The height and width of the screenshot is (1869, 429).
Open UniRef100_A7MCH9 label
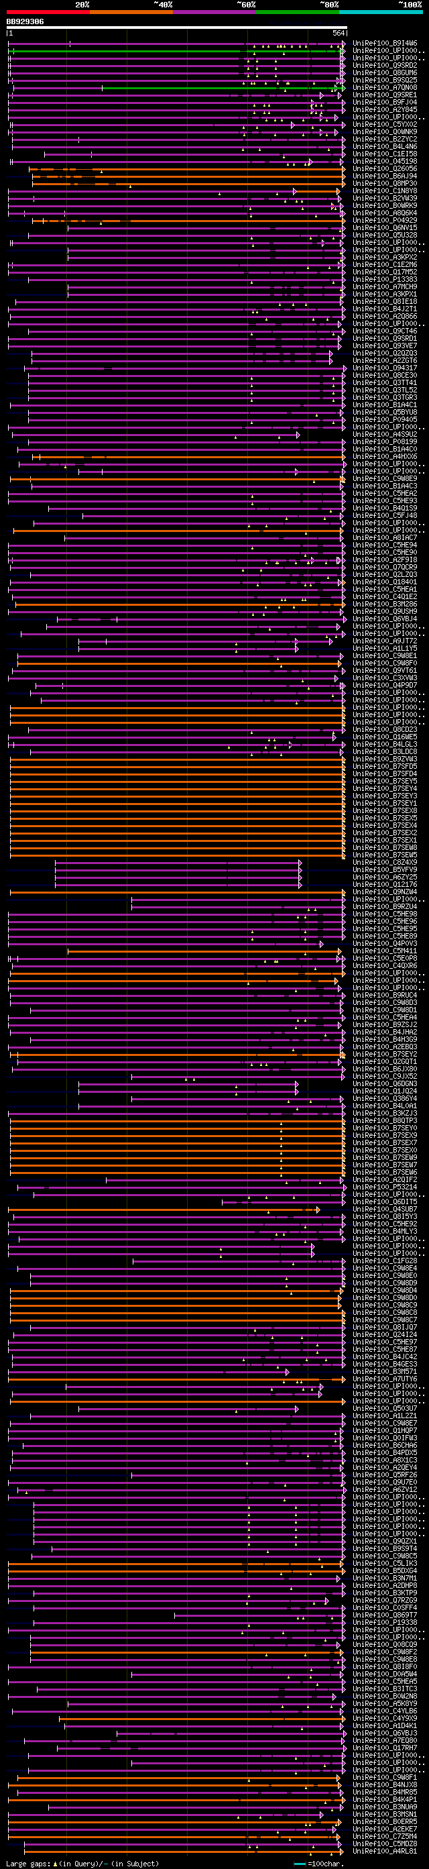click(x=385, y=286)
